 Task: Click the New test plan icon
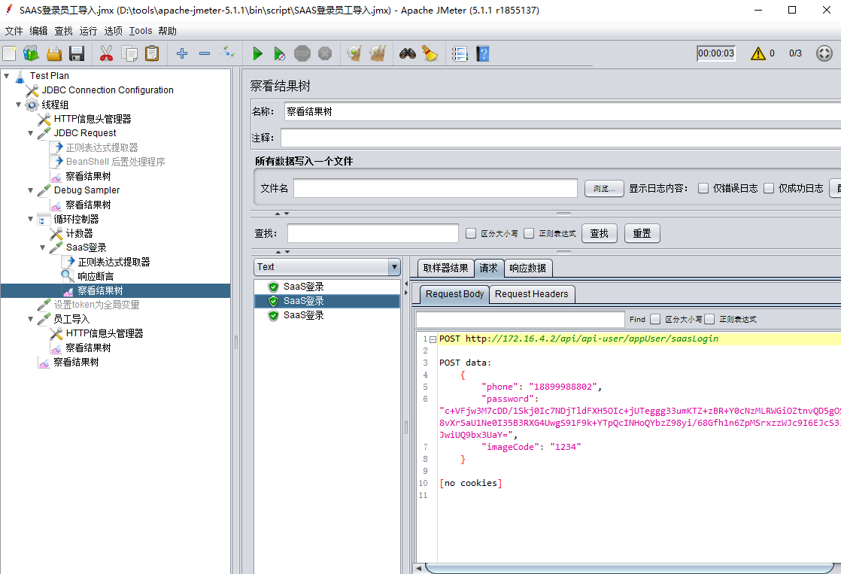(x=9, y=53)
